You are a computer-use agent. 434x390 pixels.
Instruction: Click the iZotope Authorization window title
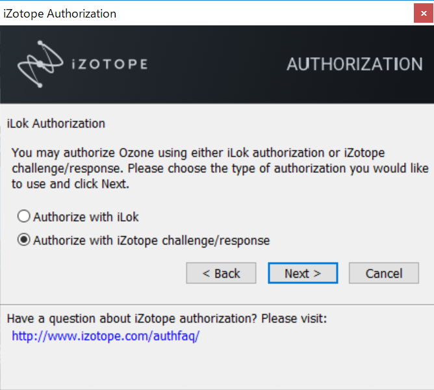(x=60, y=14)
